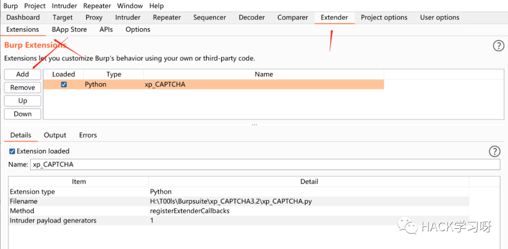508x249 pixels.
Task: Select Intruder payload generators row
Action: pyautogui.click(x=239, y=220)
